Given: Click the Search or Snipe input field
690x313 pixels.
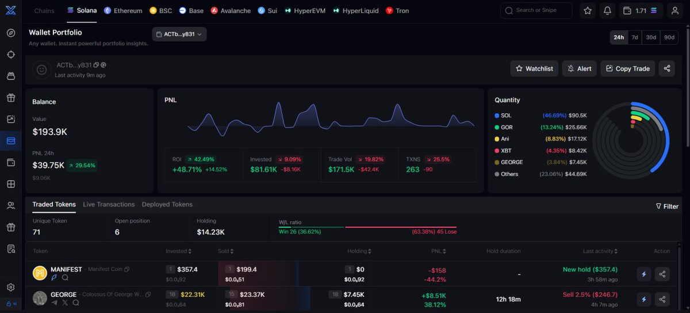Looking at the screenshot, I should pos(536,10).
